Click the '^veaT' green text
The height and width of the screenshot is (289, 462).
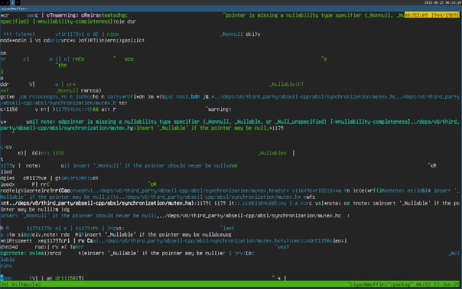[x=282, y=247]
